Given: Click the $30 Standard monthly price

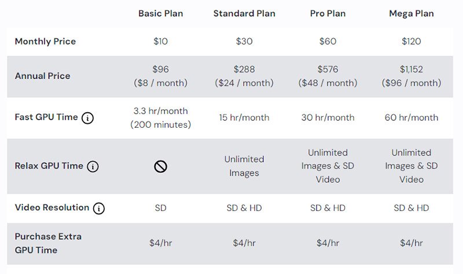Looking at the screenshot, I should coord(244,42).
